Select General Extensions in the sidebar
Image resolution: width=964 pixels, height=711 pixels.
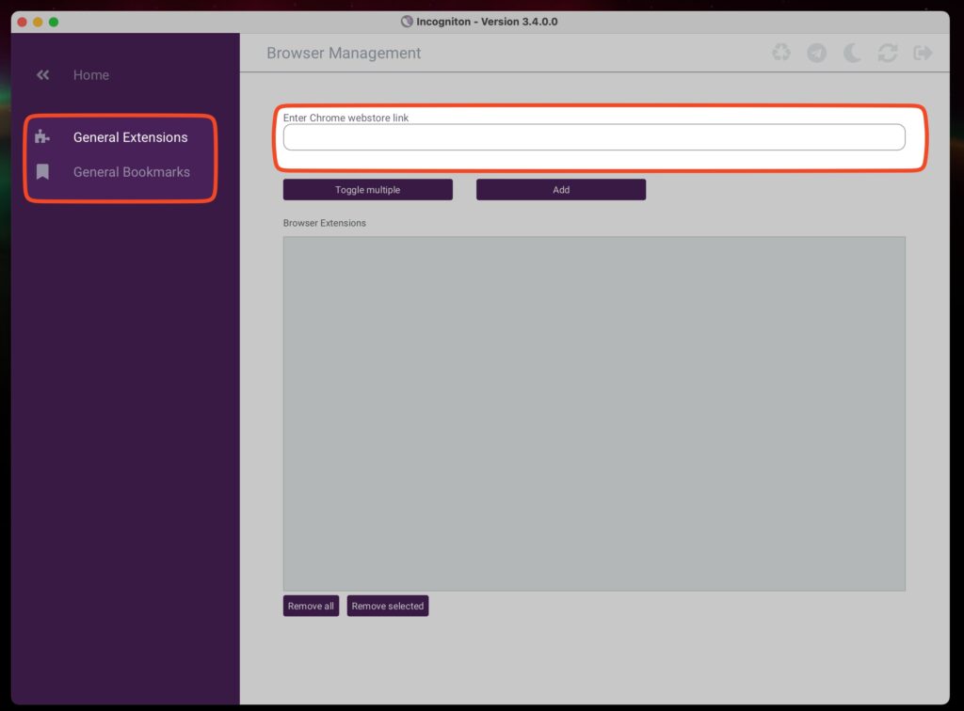pos(130,136)
